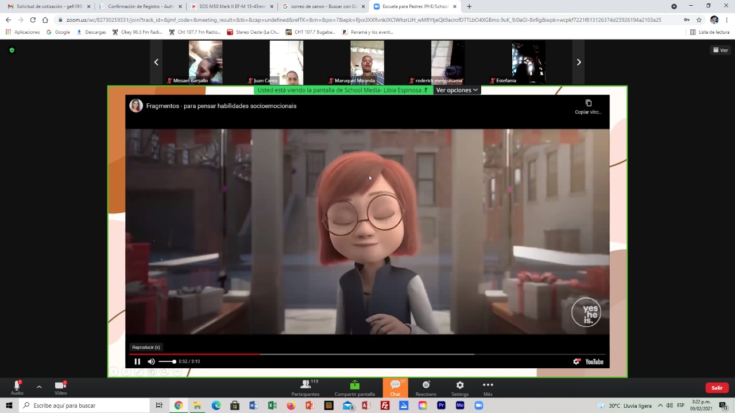Open the Chrome three-dot menu
The width and height of the screenshot is (735, 413).
[727, 20]
